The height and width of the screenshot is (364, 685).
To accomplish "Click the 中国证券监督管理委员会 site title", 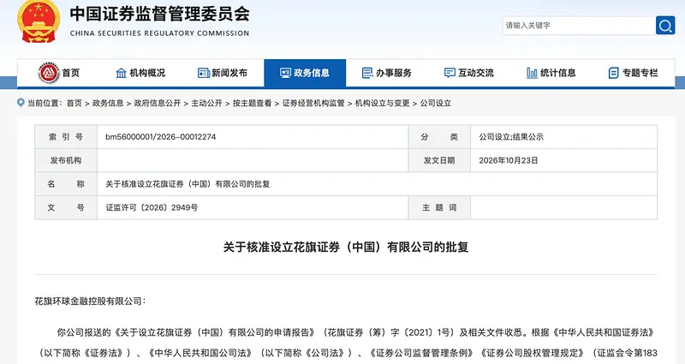I will click(159, 14).
